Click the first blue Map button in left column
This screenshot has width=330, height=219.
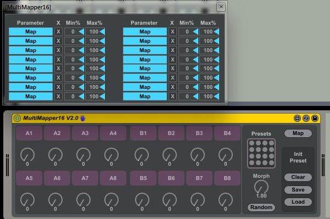point(31,32)
